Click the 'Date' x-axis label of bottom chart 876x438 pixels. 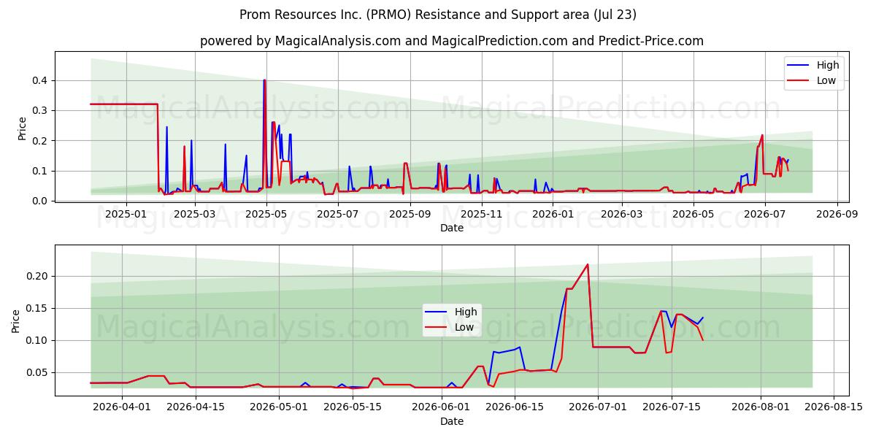451,421
